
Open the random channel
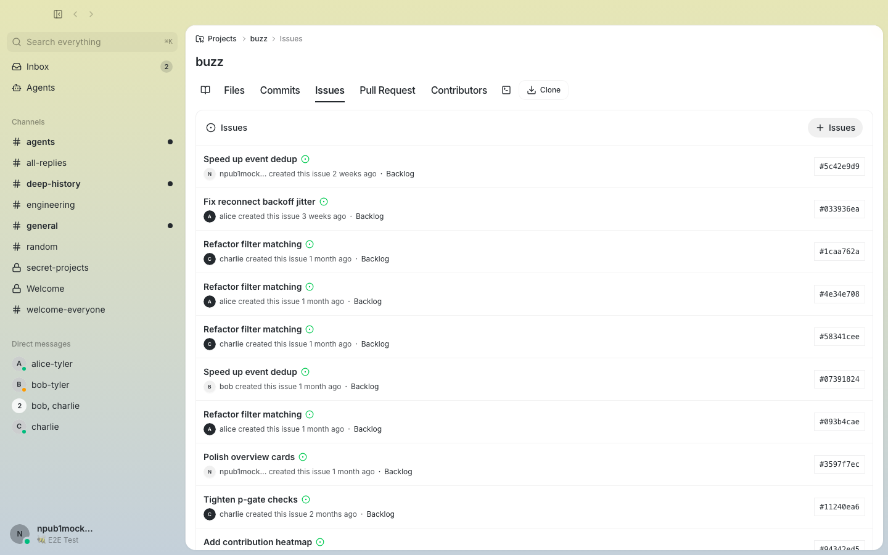click(x=92, y=247)
